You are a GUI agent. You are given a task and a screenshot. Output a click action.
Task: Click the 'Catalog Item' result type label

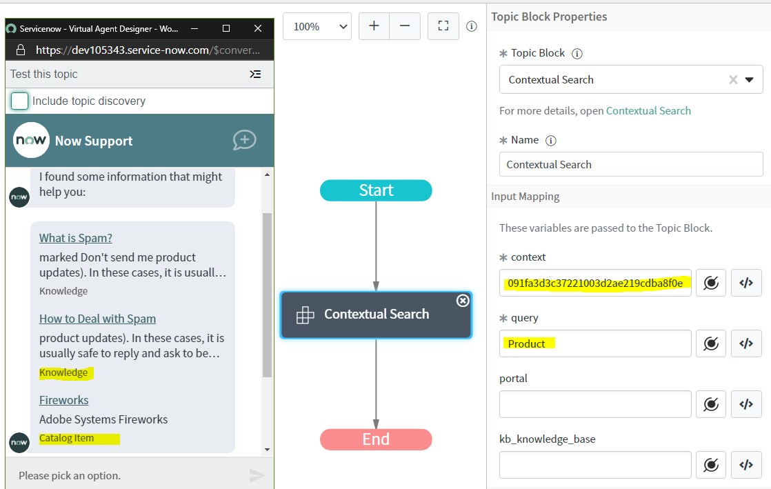click(66, 438)
